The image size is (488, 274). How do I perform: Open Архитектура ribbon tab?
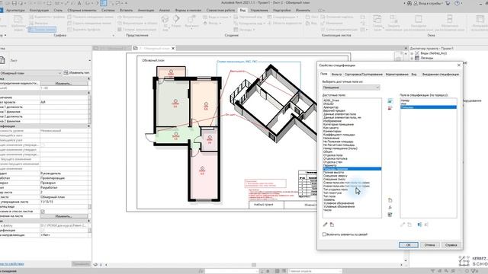click(15, 10)
